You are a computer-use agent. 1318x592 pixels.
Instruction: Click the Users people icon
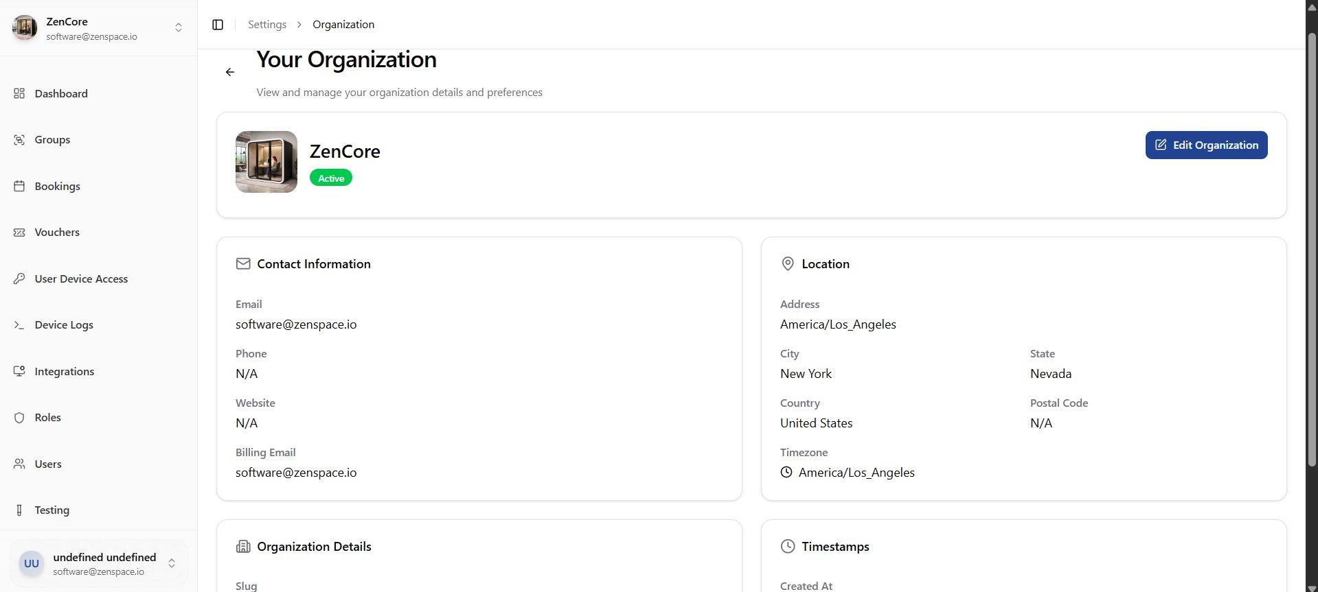(x=19, y=464)
